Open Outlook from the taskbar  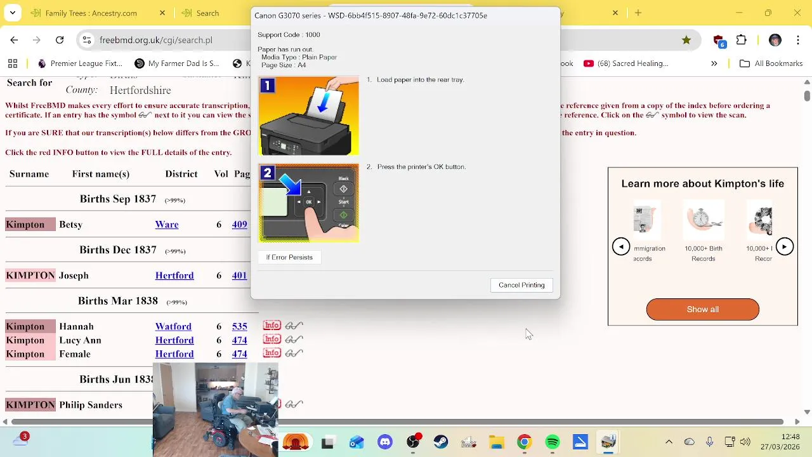click(x=357, y=442)
